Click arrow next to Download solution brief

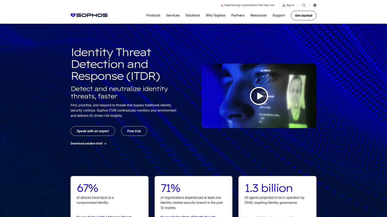(105, 144)
